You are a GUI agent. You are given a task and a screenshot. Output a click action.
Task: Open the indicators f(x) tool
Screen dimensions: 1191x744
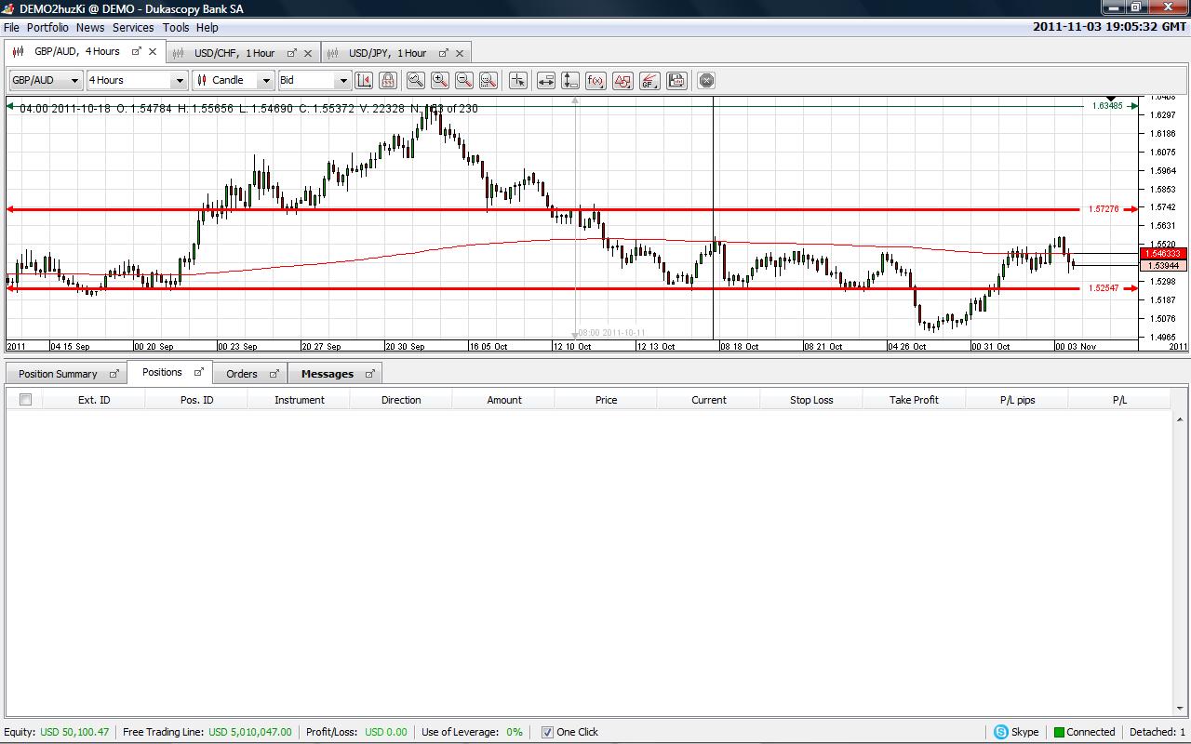click(x=596, y=81)
